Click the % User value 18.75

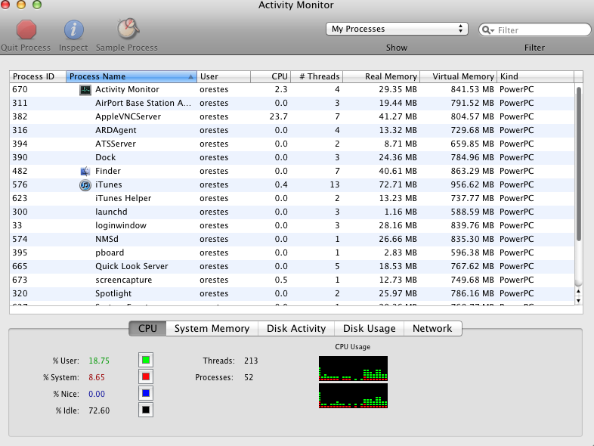(x=99, y=361)
